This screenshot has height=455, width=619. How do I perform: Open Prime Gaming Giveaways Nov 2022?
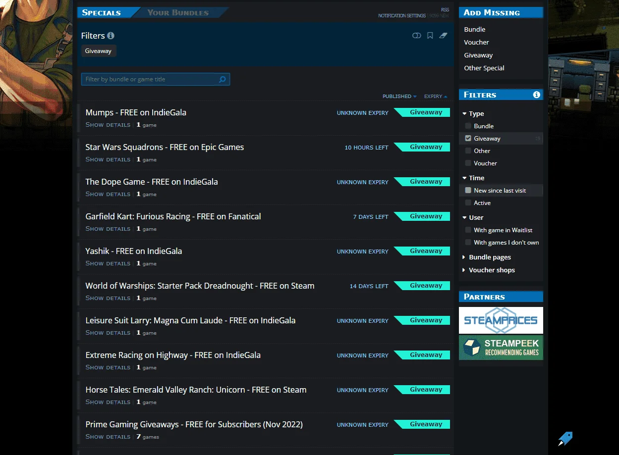[x=194, y=424]
